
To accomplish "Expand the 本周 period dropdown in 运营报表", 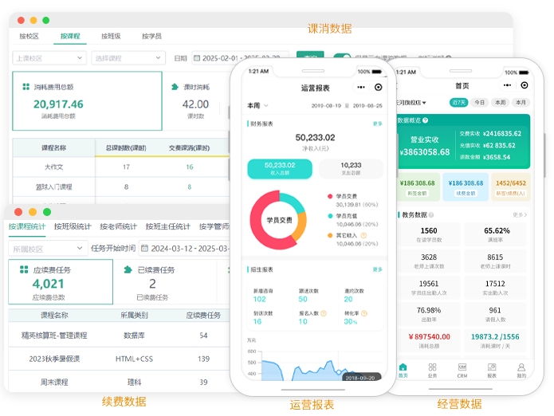I will click(x=257, y=105).
